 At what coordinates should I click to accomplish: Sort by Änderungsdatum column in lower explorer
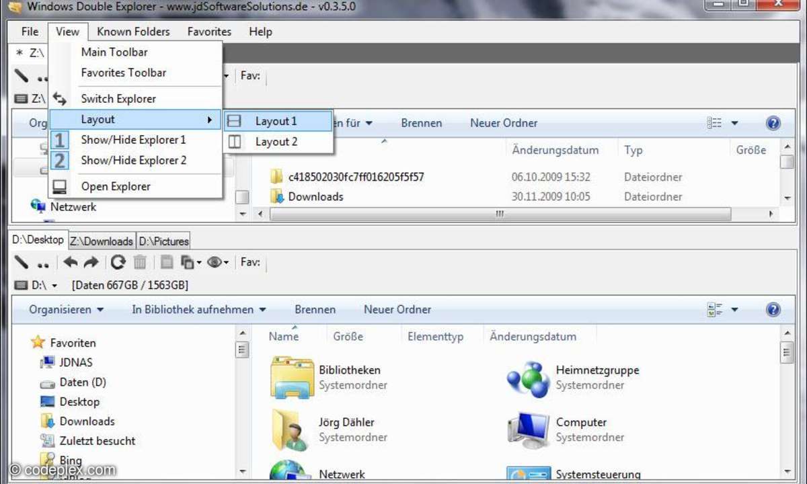point(533,337)
